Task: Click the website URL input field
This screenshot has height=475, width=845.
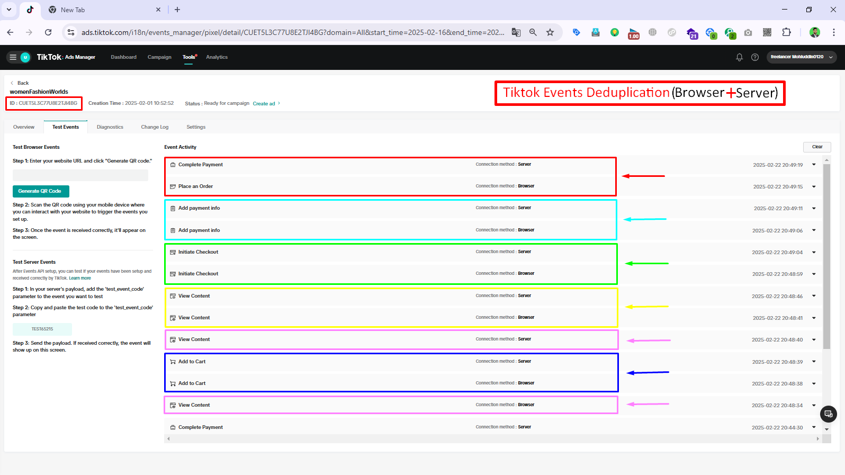Action: (80, 175)
